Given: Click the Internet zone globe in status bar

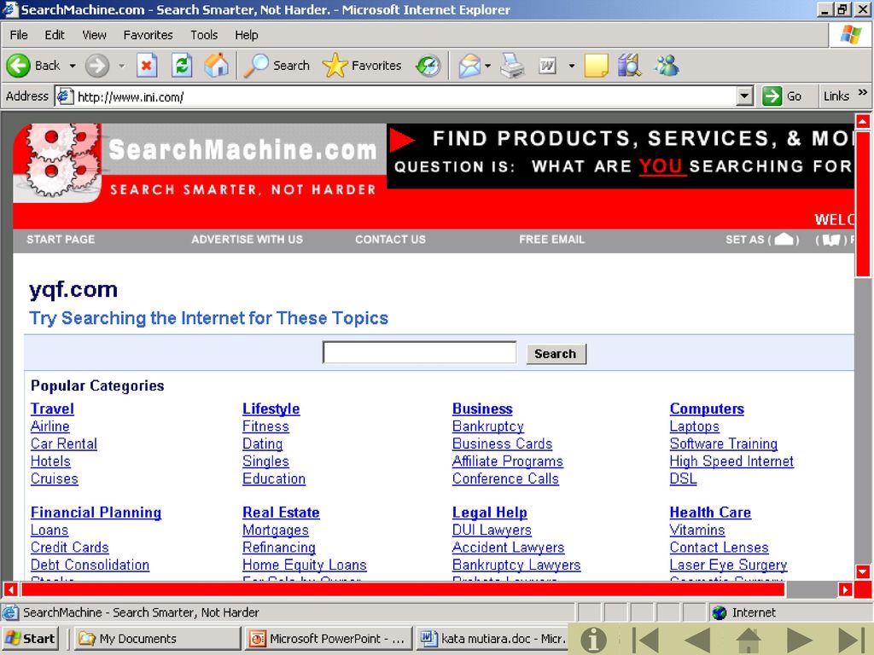Looking at the screenshot, I should [720, 612].
